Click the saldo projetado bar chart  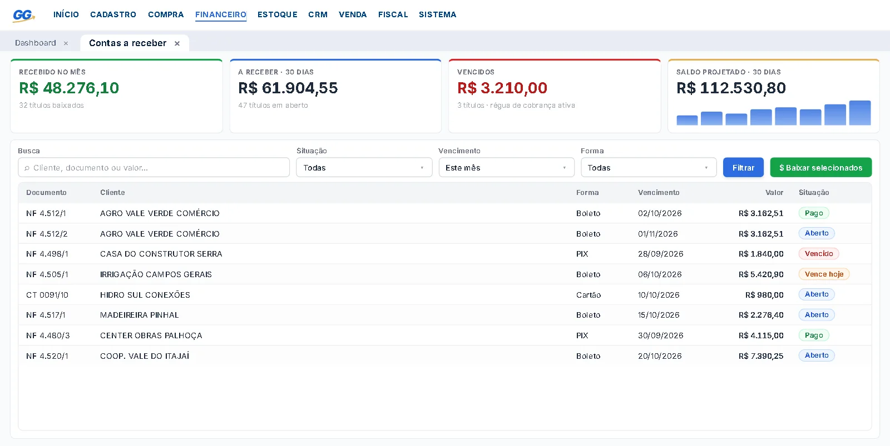click(x=774, y=113)
